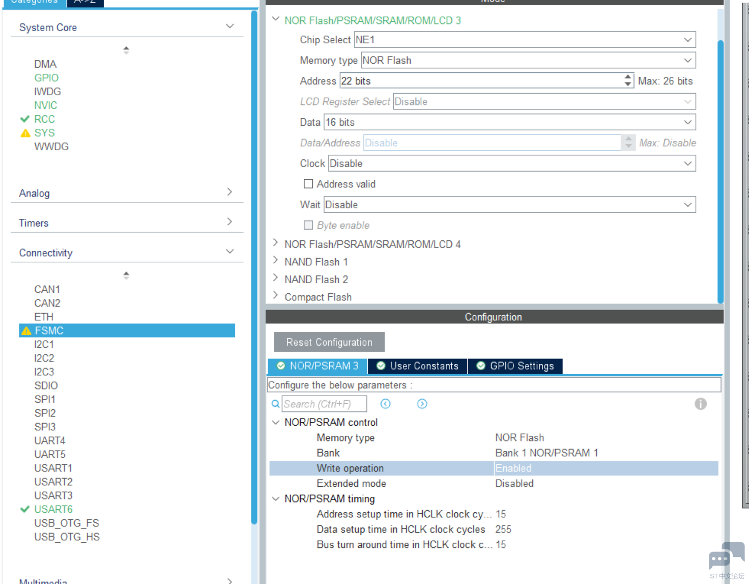This screenshot has height=584, width=749.
Task: Go to previous search result arrow
Action: [x=386, y=404]
